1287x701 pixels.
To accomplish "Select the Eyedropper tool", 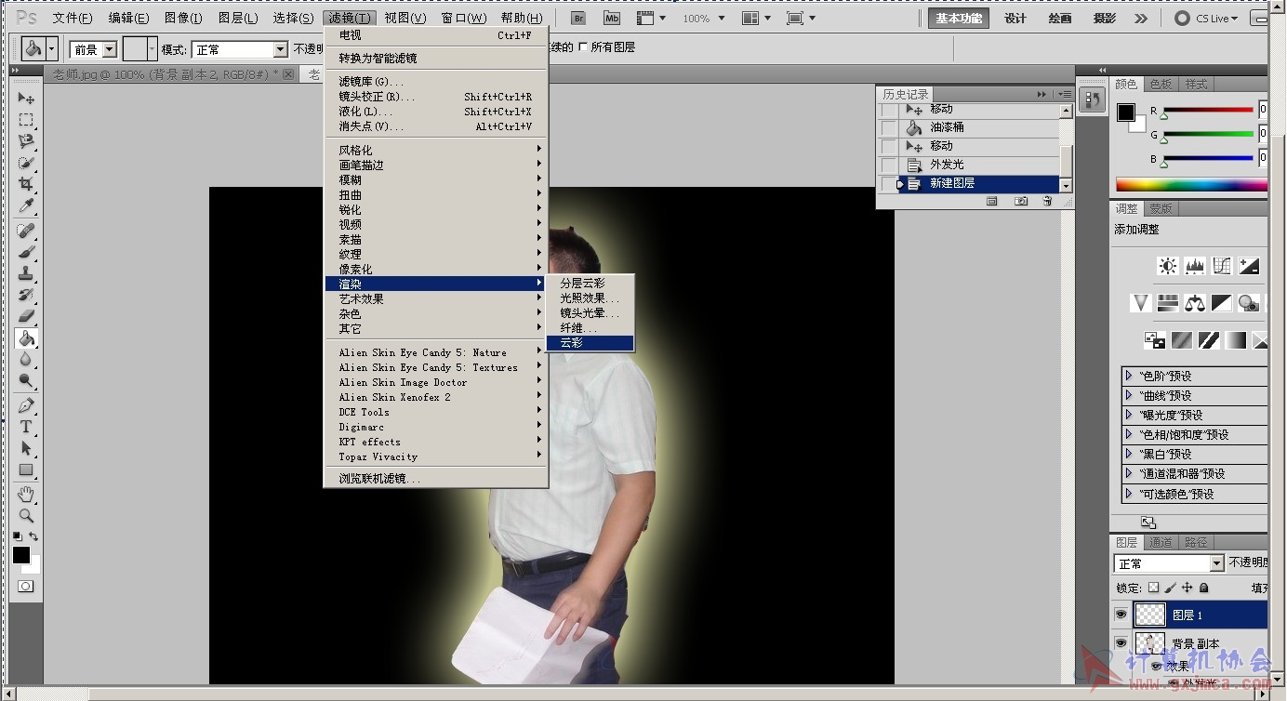I will pos(26,205).
